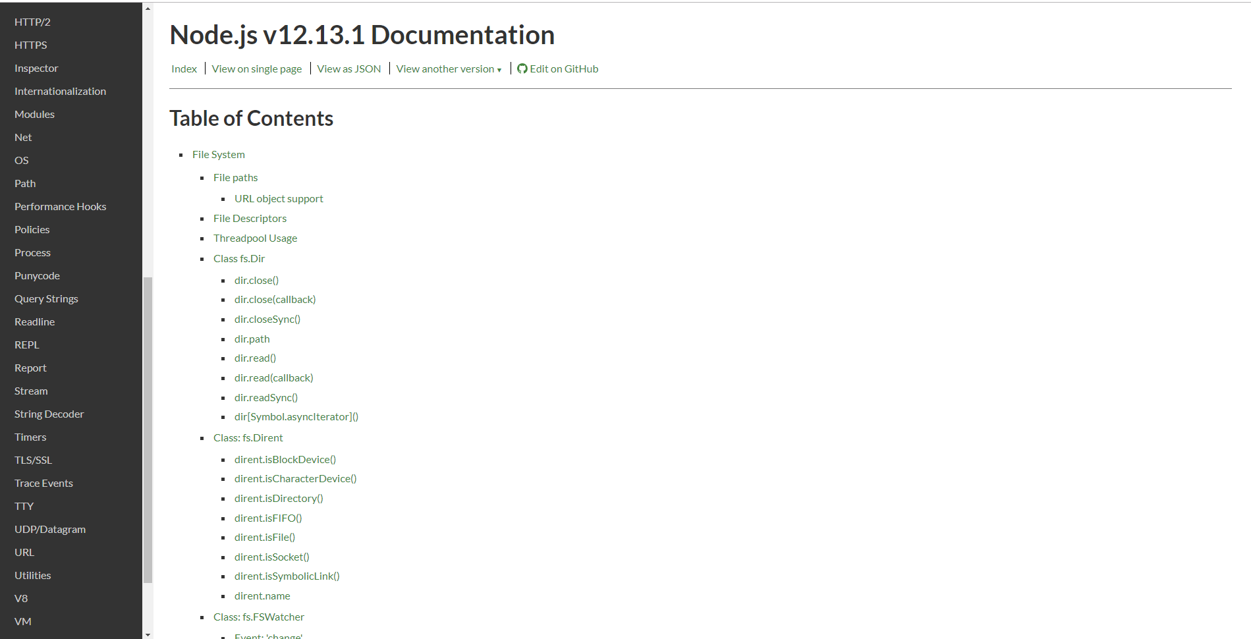Select Modules in the sidebar
1251x639 pixels.
[34, 115]
